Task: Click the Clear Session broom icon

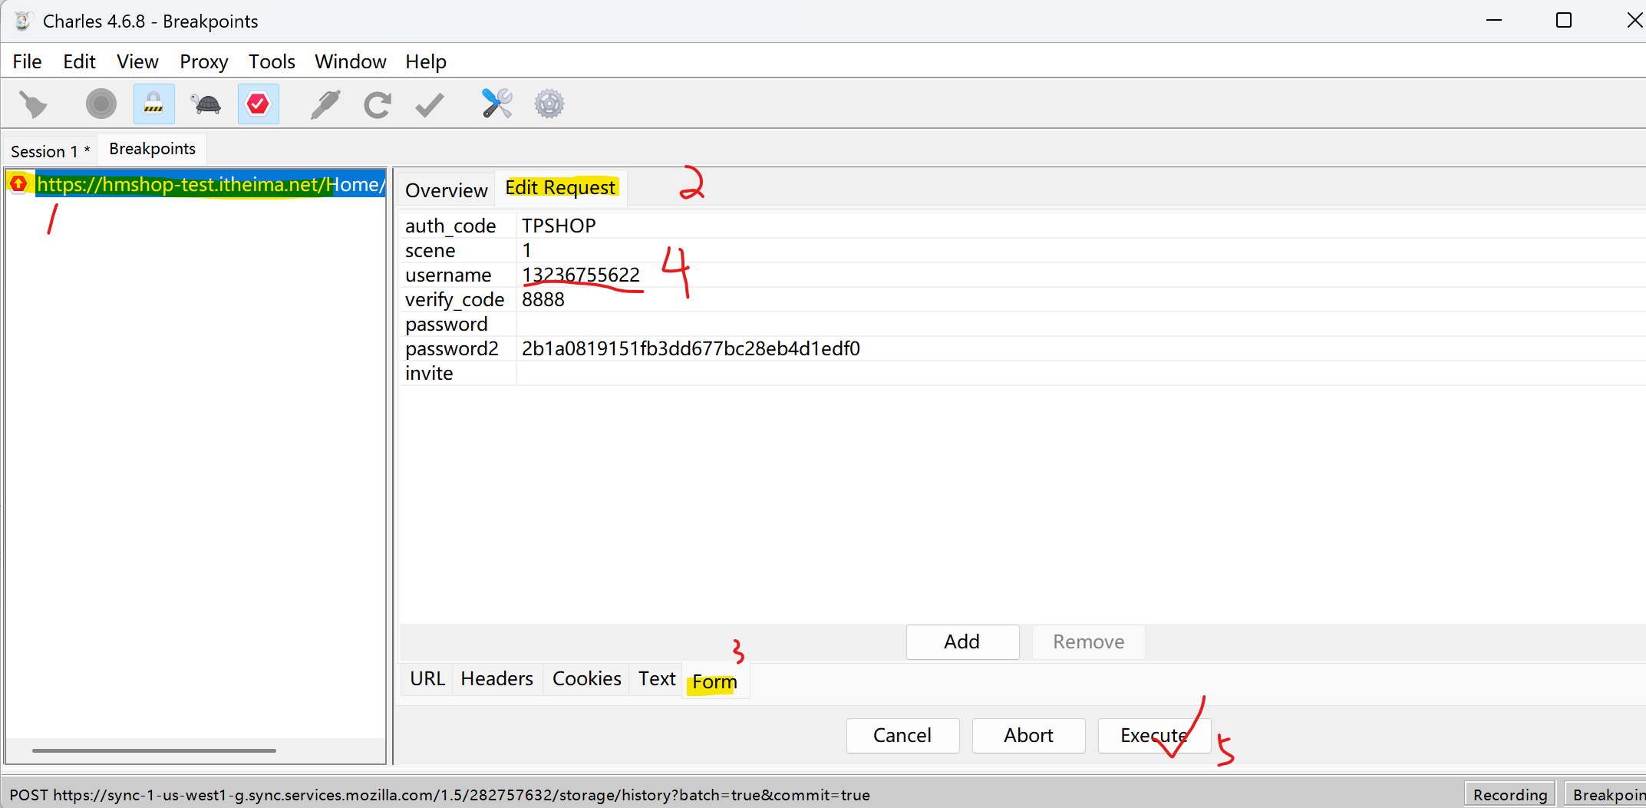Action: [x=33, y=104]
